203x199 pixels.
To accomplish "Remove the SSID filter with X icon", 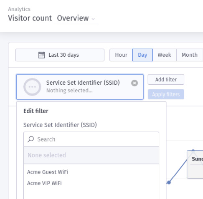I will click(x=134, y=83).
